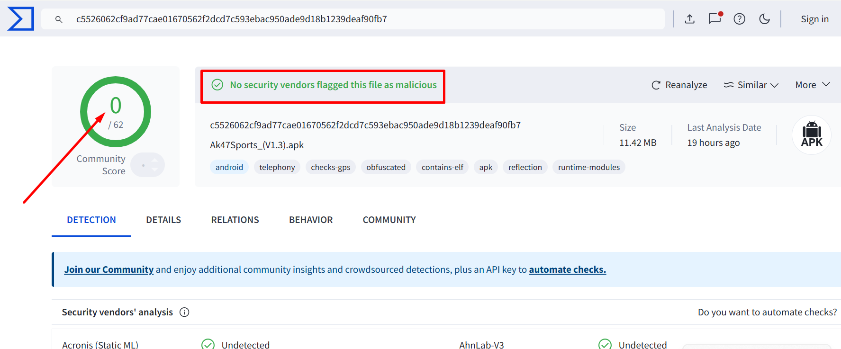This screenshot has width=841, height=349.
Task: Switch to the BEHAVIOR tab
Action: pyautogui.click(x=311, y=220)
